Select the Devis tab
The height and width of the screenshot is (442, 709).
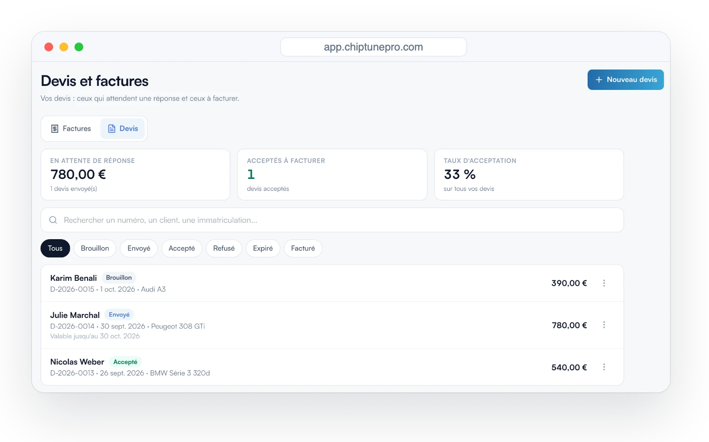coord(123,128)
